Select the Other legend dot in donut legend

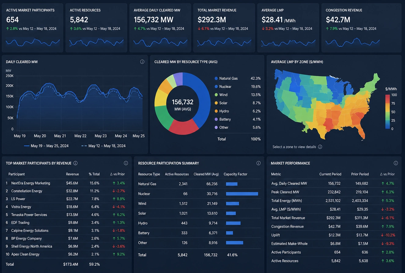[x=216, y=127]
